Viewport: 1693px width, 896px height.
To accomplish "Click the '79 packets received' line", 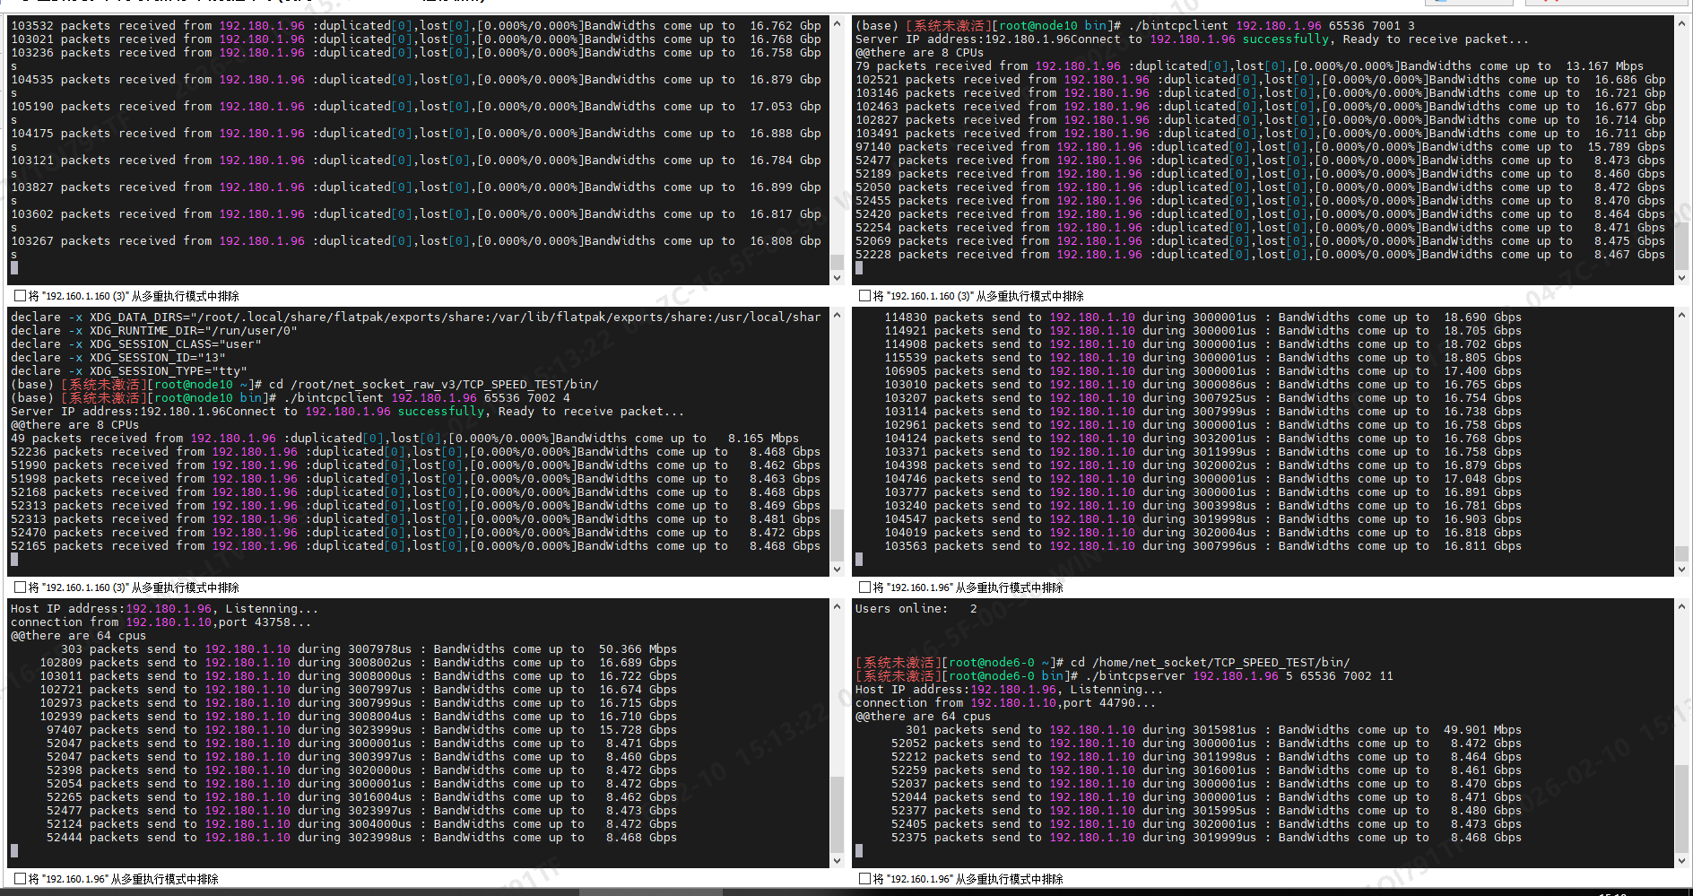I will 1250,66.
